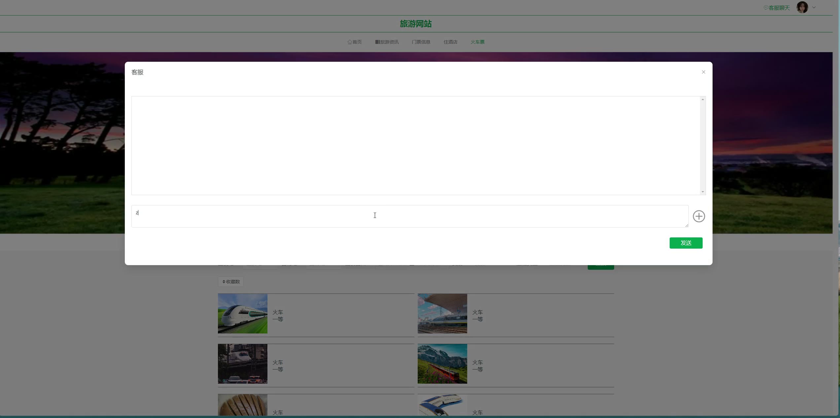Screen dimensions: 840x418
Task: Select 火车票 navigation tab
Action: click(477, 42)
